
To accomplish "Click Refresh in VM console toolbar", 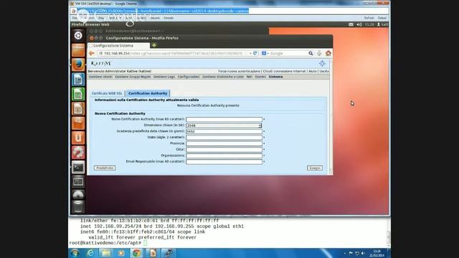I will 369,18.
